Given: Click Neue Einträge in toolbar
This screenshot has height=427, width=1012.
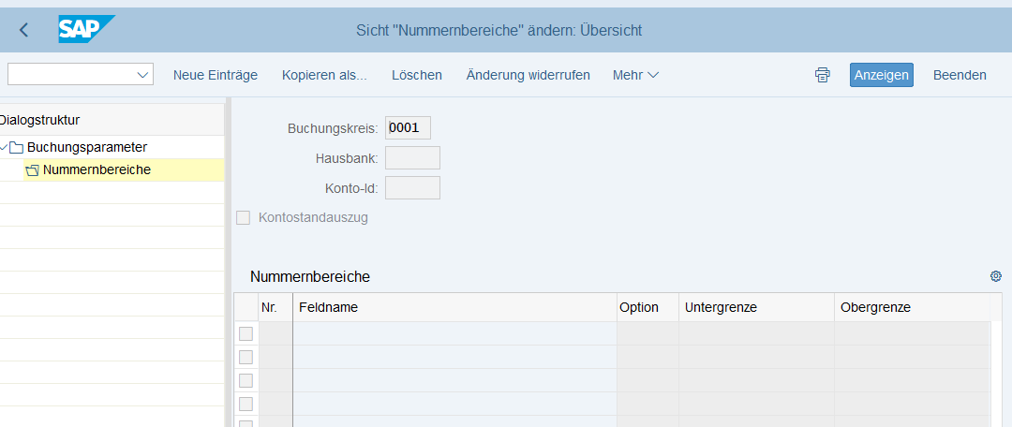Looking at the screenshot, I should (x=216, y=75).
